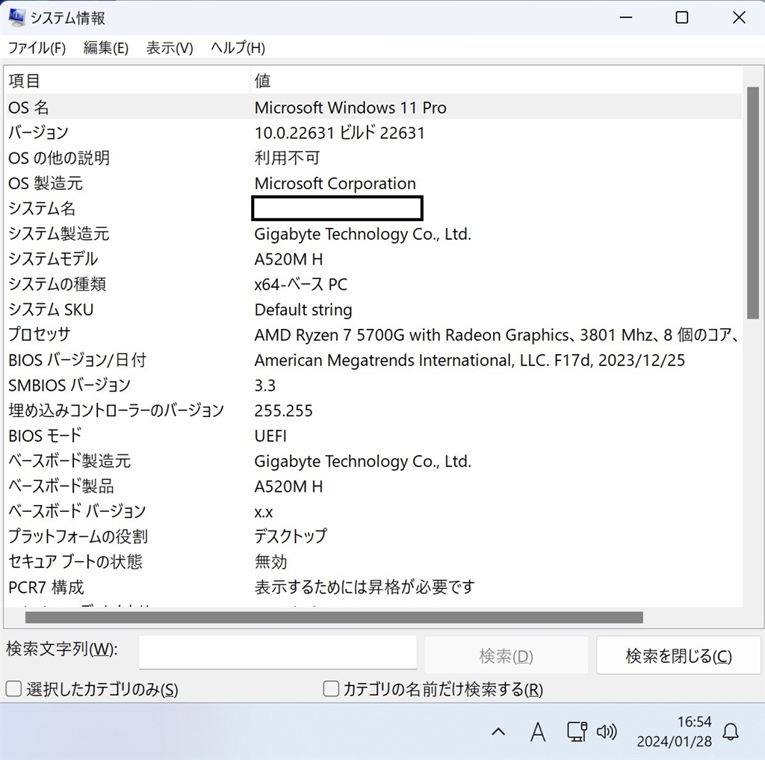Click the 検索を閉じる(C) button
The image size is (765, 760).
[678, 655]
